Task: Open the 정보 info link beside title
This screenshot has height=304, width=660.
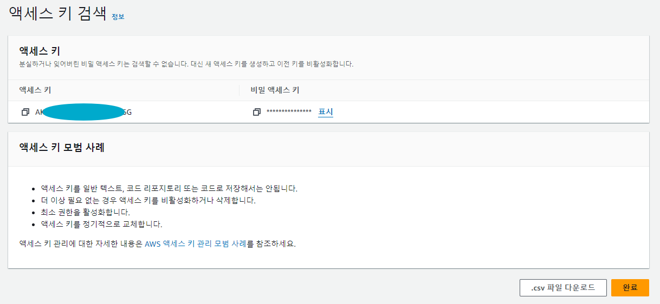Action: tap(118, 17)
